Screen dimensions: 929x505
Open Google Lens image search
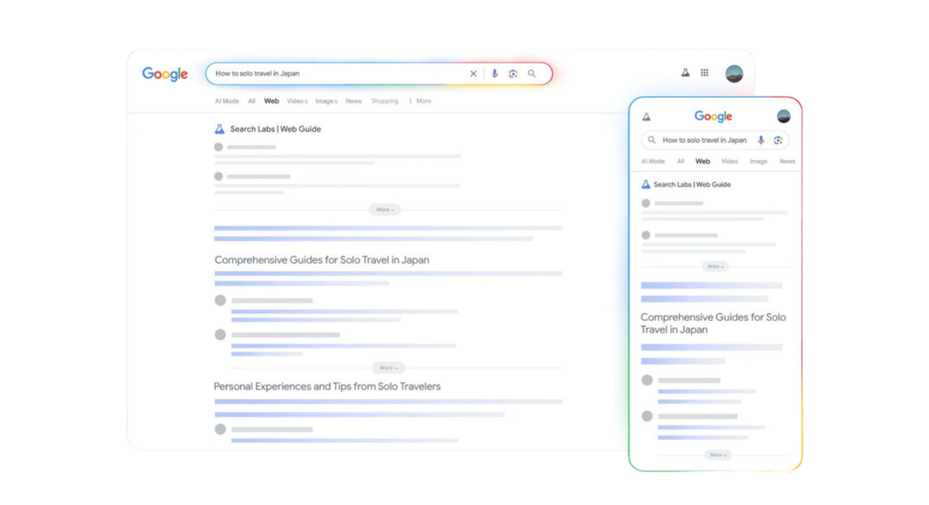point(512,73)
